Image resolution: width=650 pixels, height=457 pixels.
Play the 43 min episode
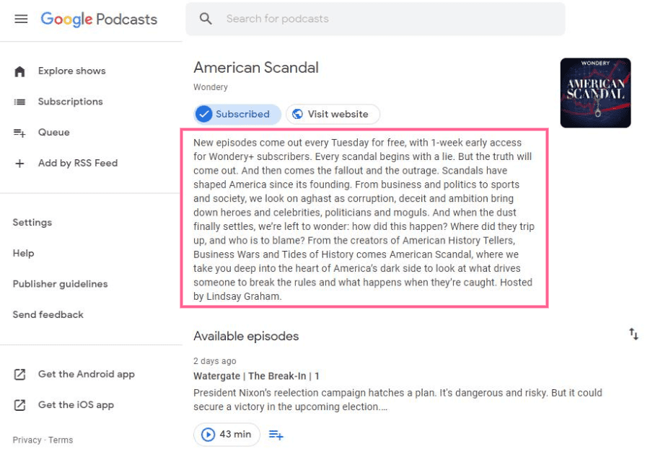coord(227,434)
